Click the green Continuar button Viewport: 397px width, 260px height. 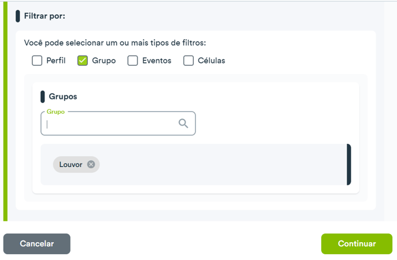[x=357, y=244]
